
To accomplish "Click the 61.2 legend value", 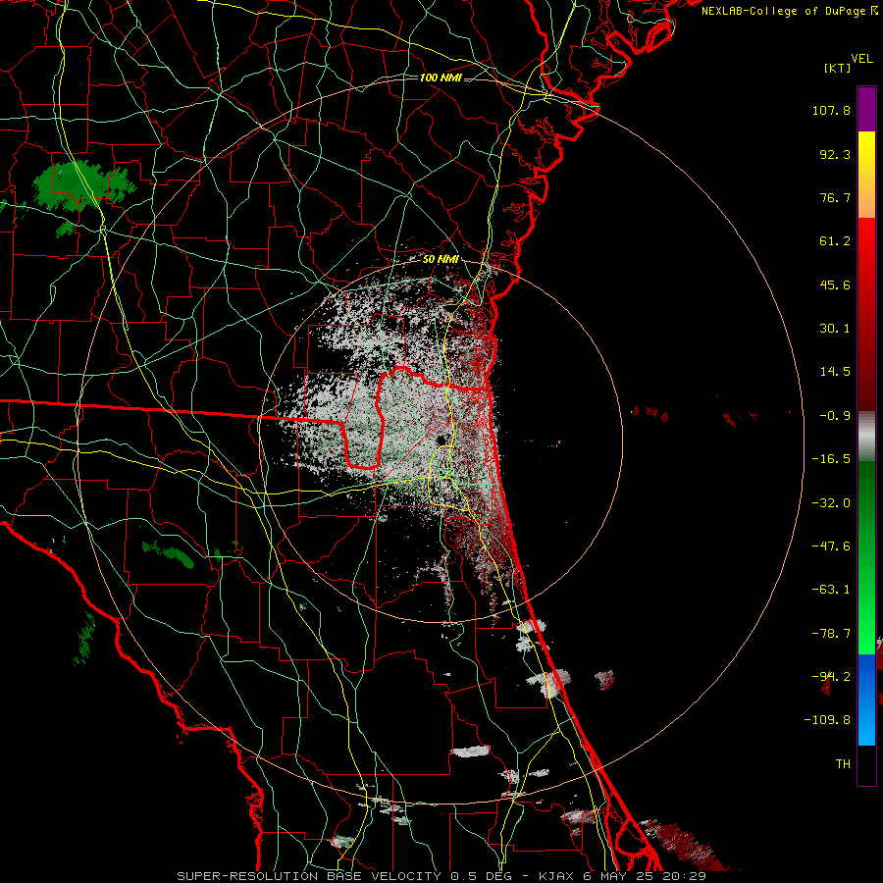I will click(835, 241).
